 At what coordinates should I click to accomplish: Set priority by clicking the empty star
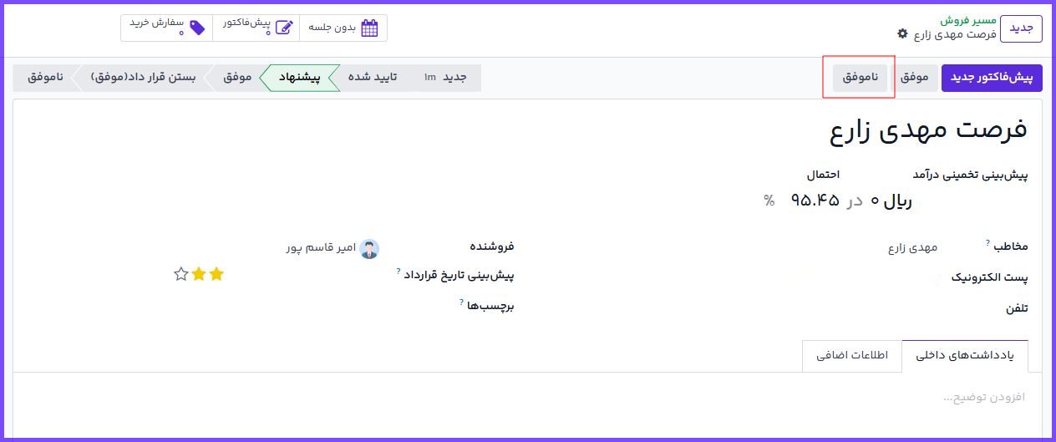pos(180,274)
